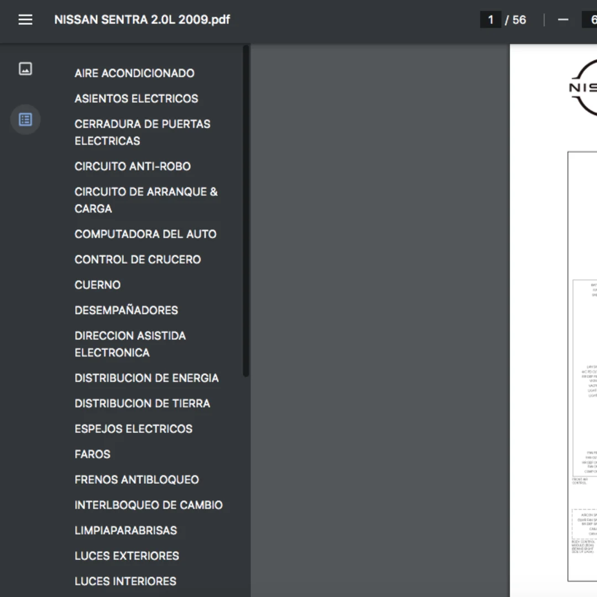Toggle the sidebar hamburger menu icon
597x597 pixels.
(25, 19)
